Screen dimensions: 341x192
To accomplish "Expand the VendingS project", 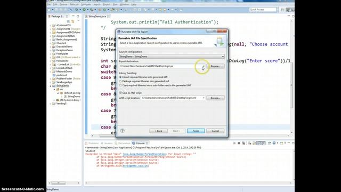I will tap(51, 103).
